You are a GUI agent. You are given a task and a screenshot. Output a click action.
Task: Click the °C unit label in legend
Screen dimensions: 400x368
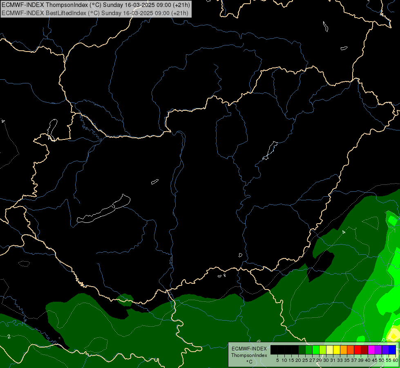click(250, 362)
